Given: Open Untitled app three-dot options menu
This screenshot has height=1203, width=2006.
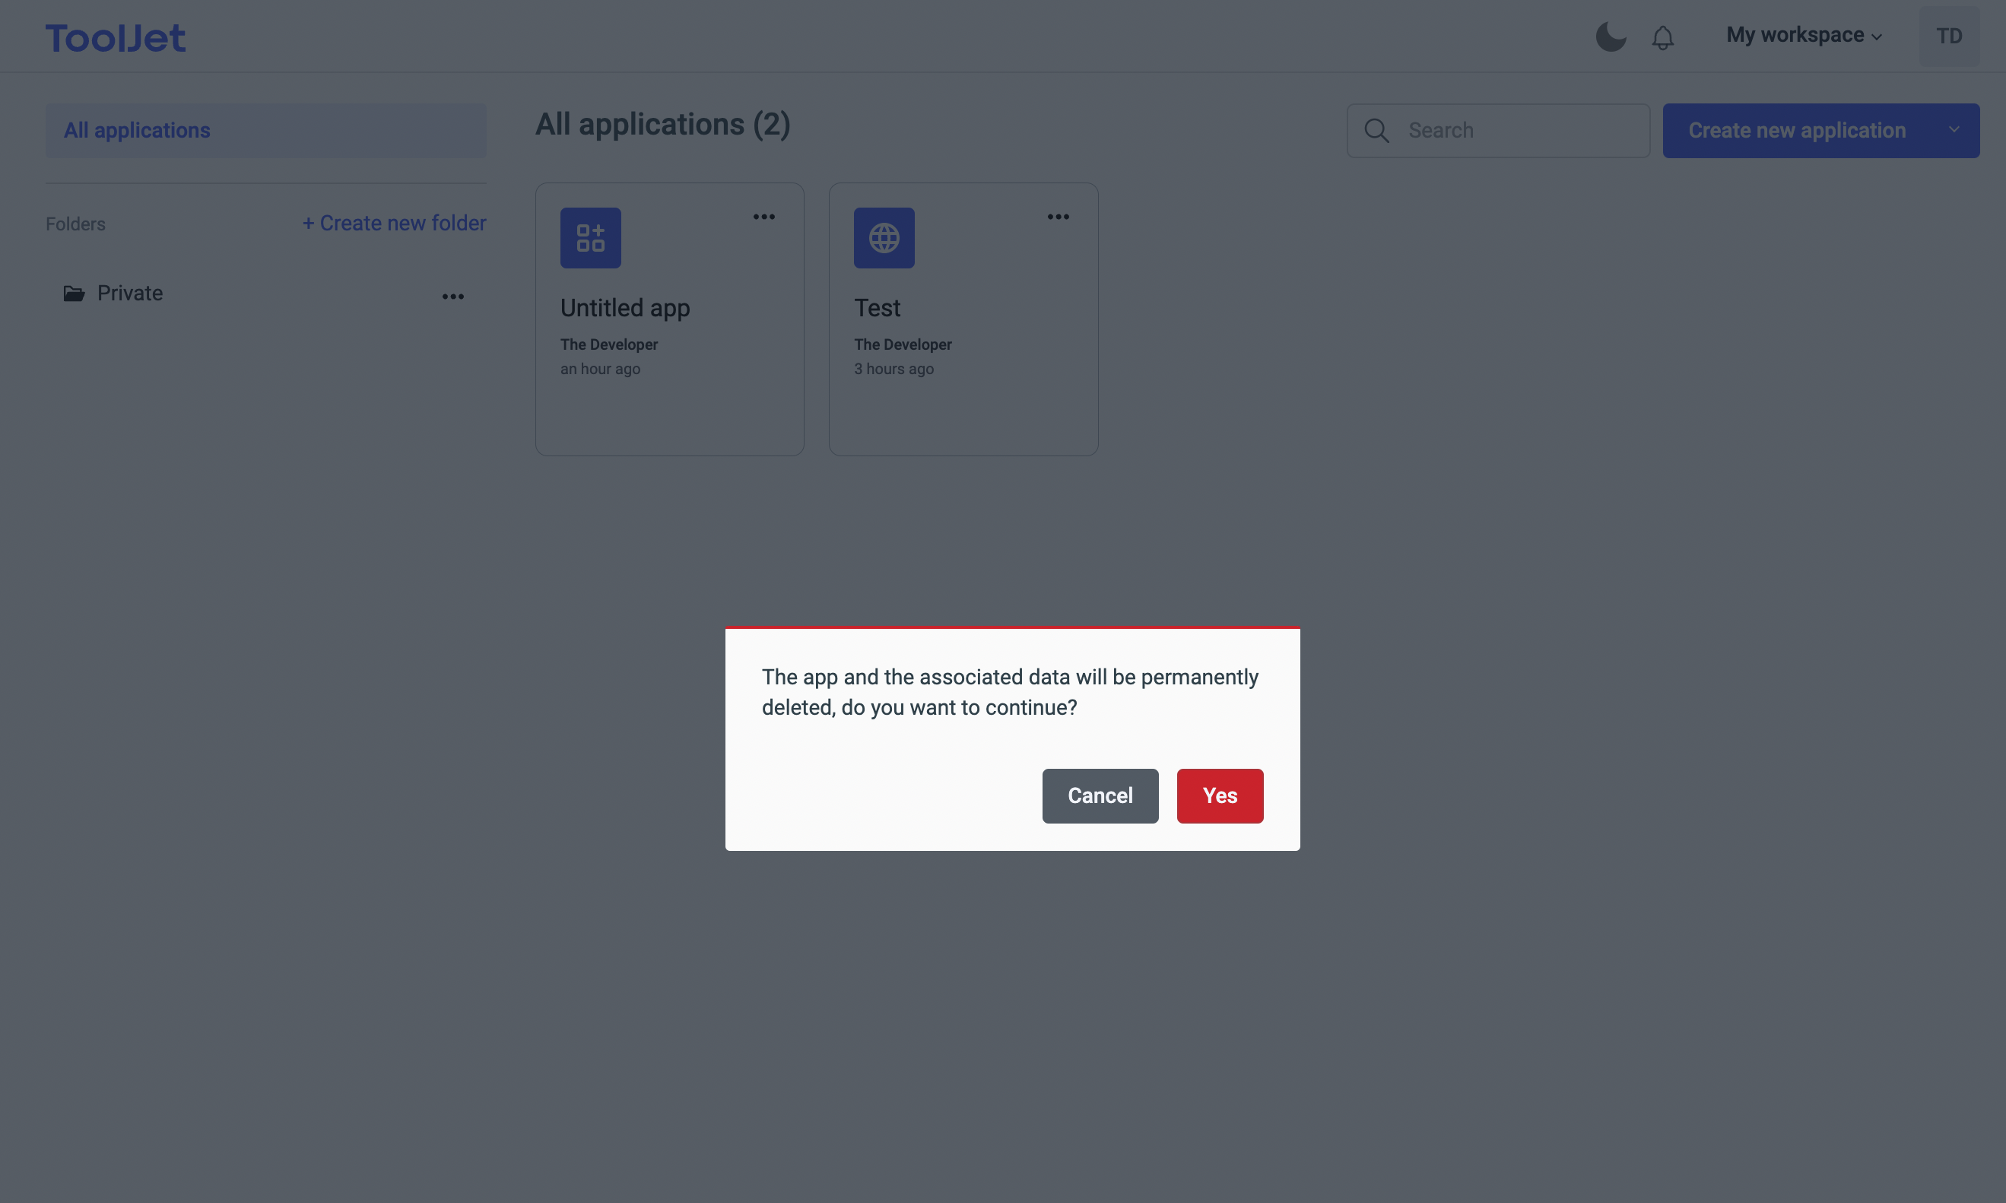Looking at the screenshot, I should pyautogui.click(x=763, y=217).
